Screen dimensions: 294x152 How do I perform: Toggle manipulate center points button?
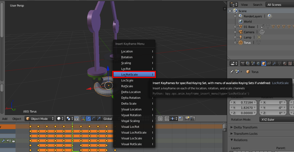(x=76, y=119)
